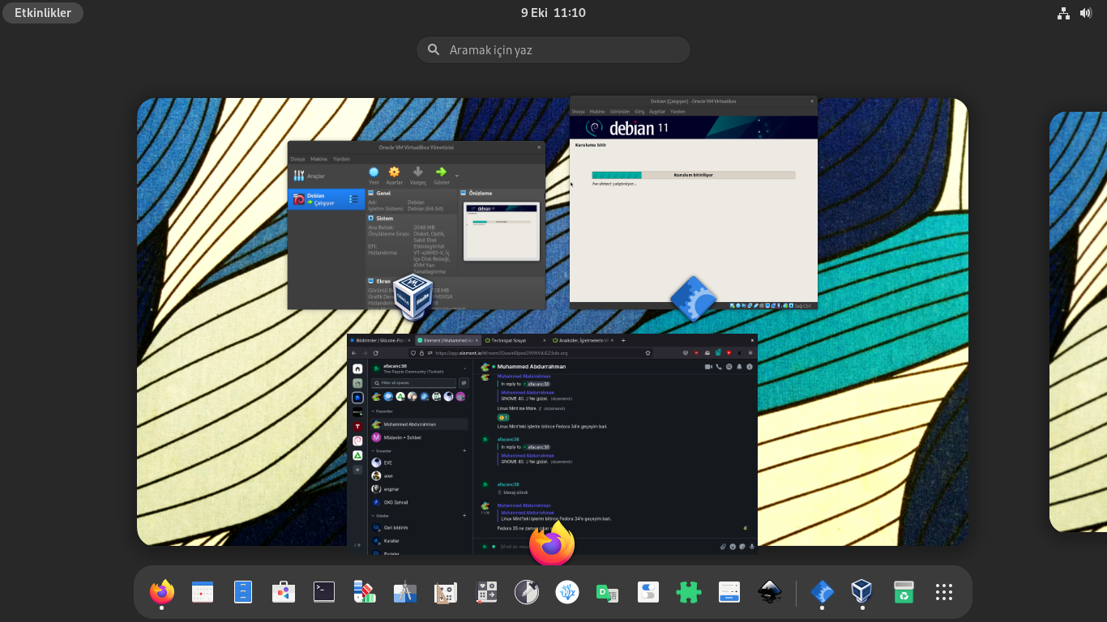Image resolution: width=1107 pixels, height=622 pixels.
Task: Click blue gear badge on Debian VM window
Action: tap(694, 299)
